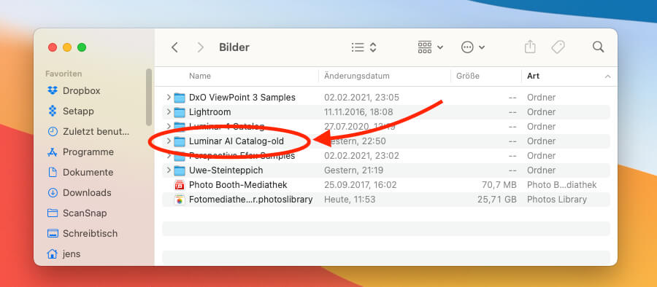Open the Finder search magnifier icon

click(x=598, y=47)
